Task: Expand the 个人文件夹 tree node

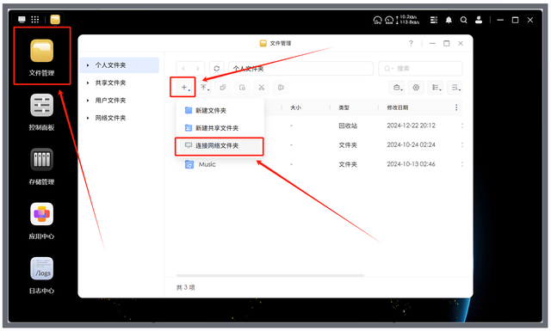Action: pos(88,65)
